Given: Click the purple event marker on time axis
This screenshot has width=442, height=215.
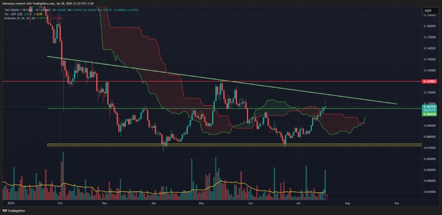Looking at the screenshot, I should (x=325, y=197).
